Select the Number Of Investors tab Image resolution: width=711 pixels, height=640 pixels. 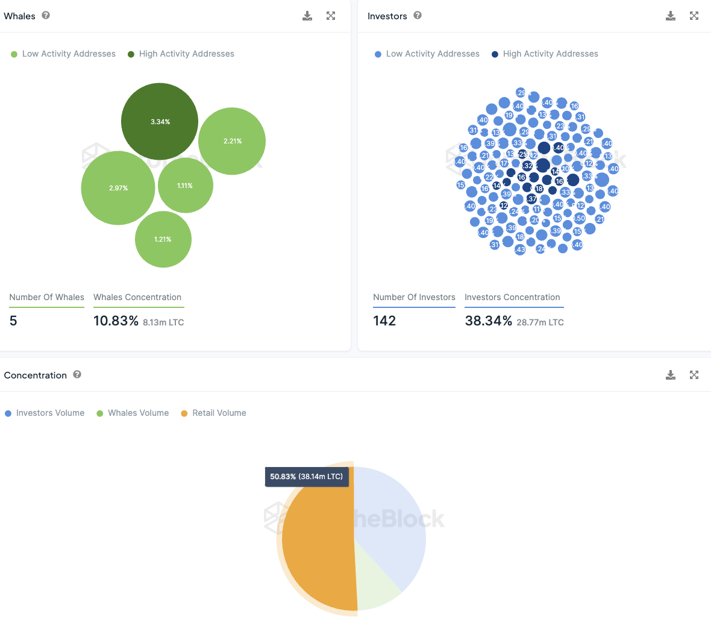(414, 298)
